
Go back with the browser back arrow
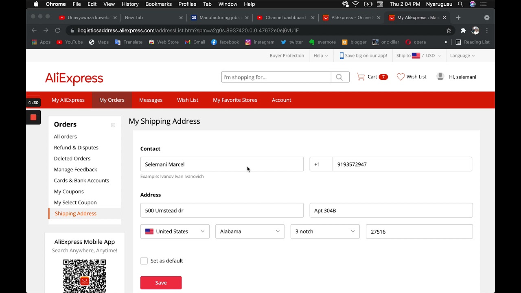34,31
